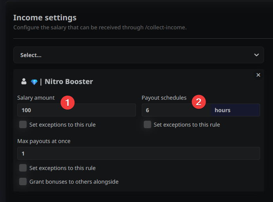Viewport: 273px width, 202px height.
Task: Open the Select... role dropdown
Action: pos(133,55)
